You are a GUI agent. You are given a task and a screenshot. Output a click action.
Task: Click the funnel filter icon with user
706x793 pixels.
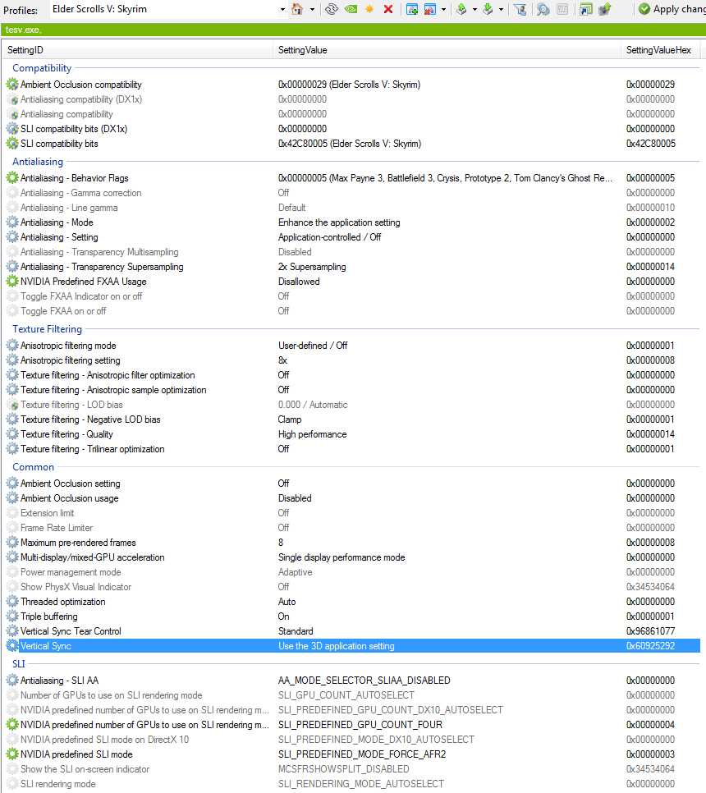(520, 9)
